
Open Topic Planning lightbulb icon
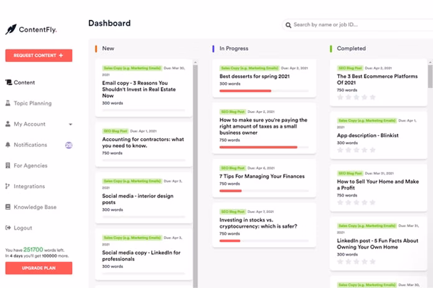point(8,103)
